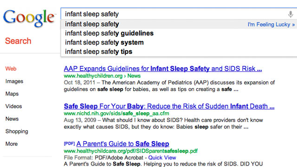
Task: Expand the More search categories
Action: pos(11,144)
